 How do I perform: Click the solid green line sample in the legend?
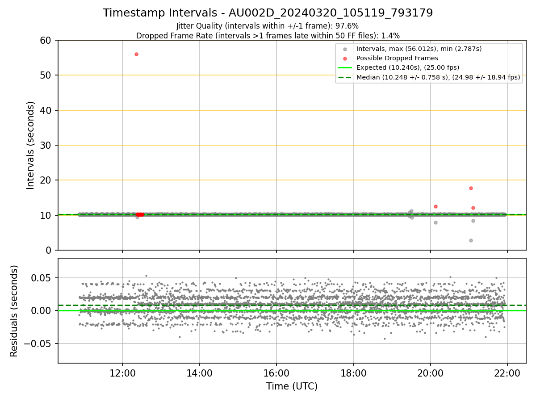(345, 68)
